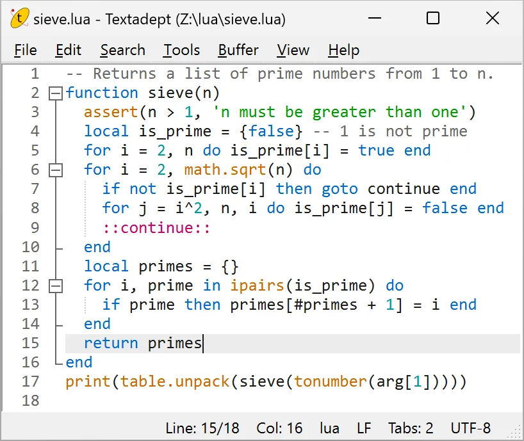Click the window resize grip in status bar
Image resolution: width=524 pixels, height=441 pixels.
click(514, 432)
